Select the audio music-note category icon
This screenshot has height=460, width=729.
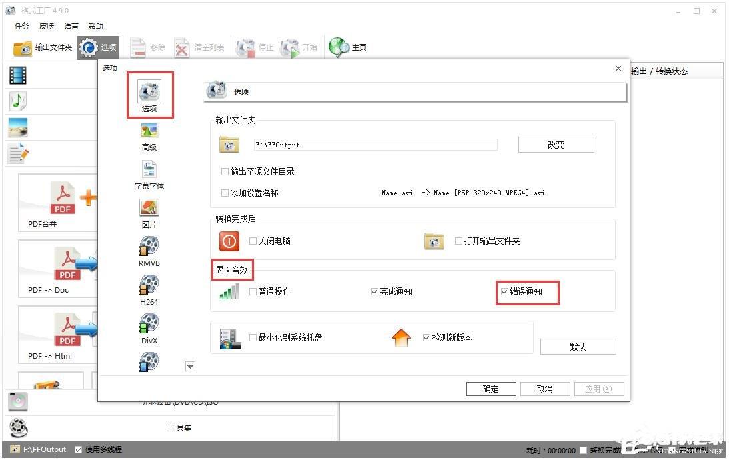pyautogui.click(x=18, y=101)
